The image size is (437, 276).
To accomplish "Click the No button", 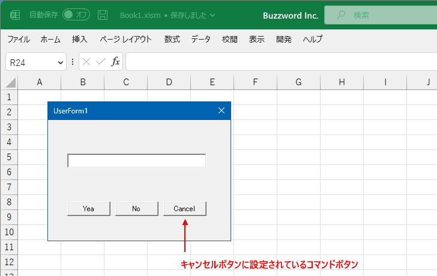I will pos(137,209).
